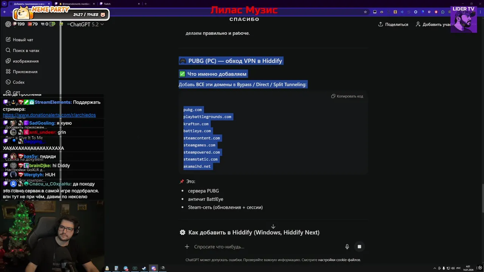Screen dimensions: 484x272
Task: Click Wergtyh username in chat overlay
Action: pyautogui.click(x=34, y=175)
